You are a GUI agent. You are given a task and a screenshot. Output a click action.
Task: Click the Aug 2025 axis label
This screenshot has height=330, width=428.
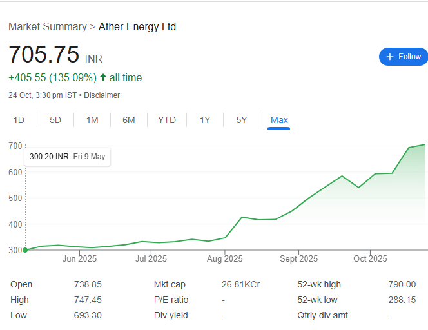pos(224,259)
